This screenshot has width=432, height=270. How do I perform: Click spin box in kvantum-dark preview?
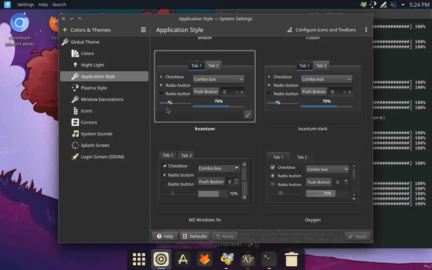(341, 92)
